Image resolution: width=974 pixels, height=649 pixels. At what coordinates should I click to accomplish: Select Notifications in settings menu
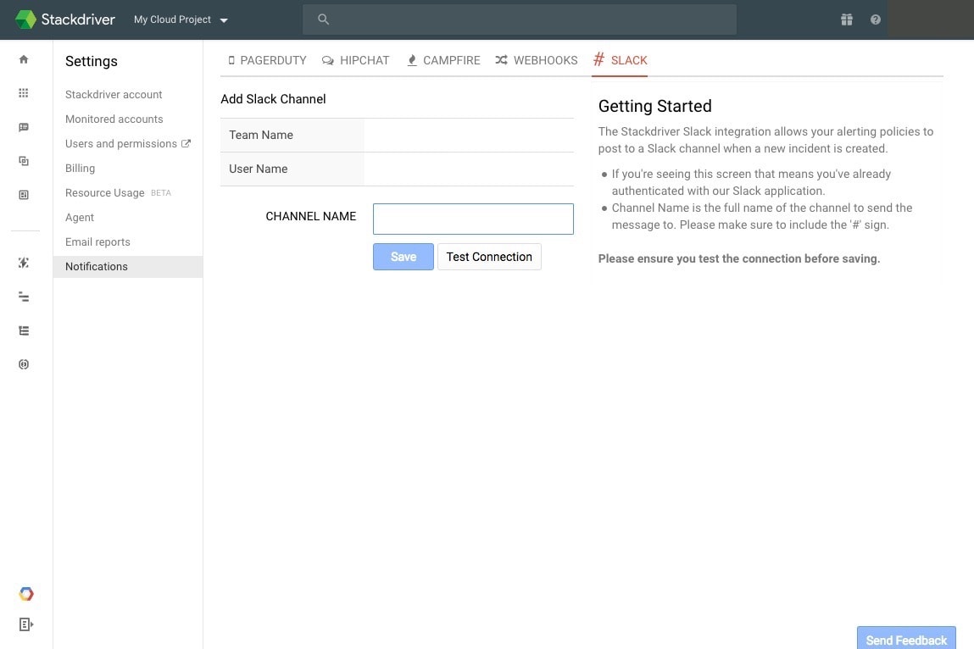click(128, 266)
